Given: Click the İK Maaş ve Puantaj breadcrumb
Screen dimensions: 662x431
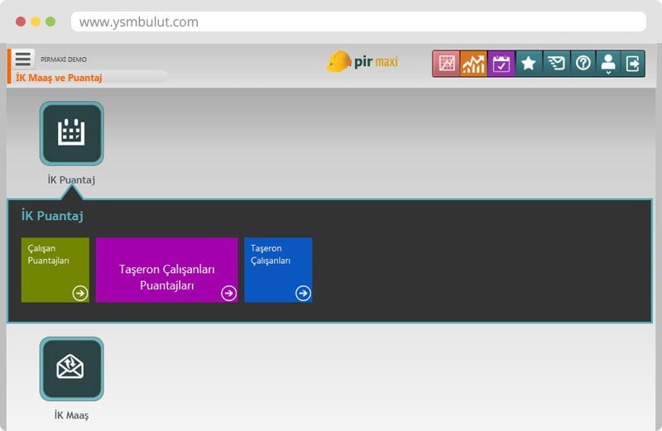Looking at the screenshot, I should (59, 77).
